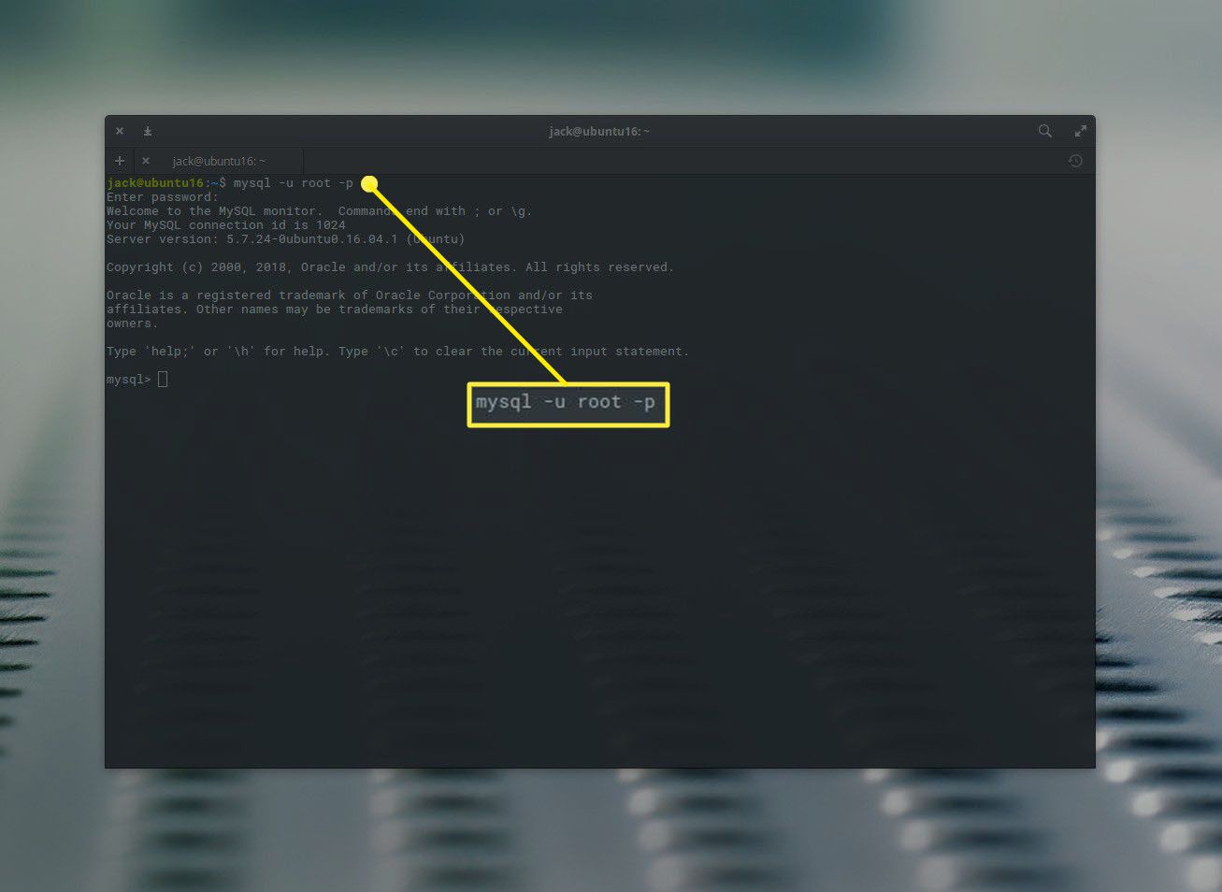
Task: Close the jack@ubuntu16 tab with its X
Action: [x=146, y=161]
